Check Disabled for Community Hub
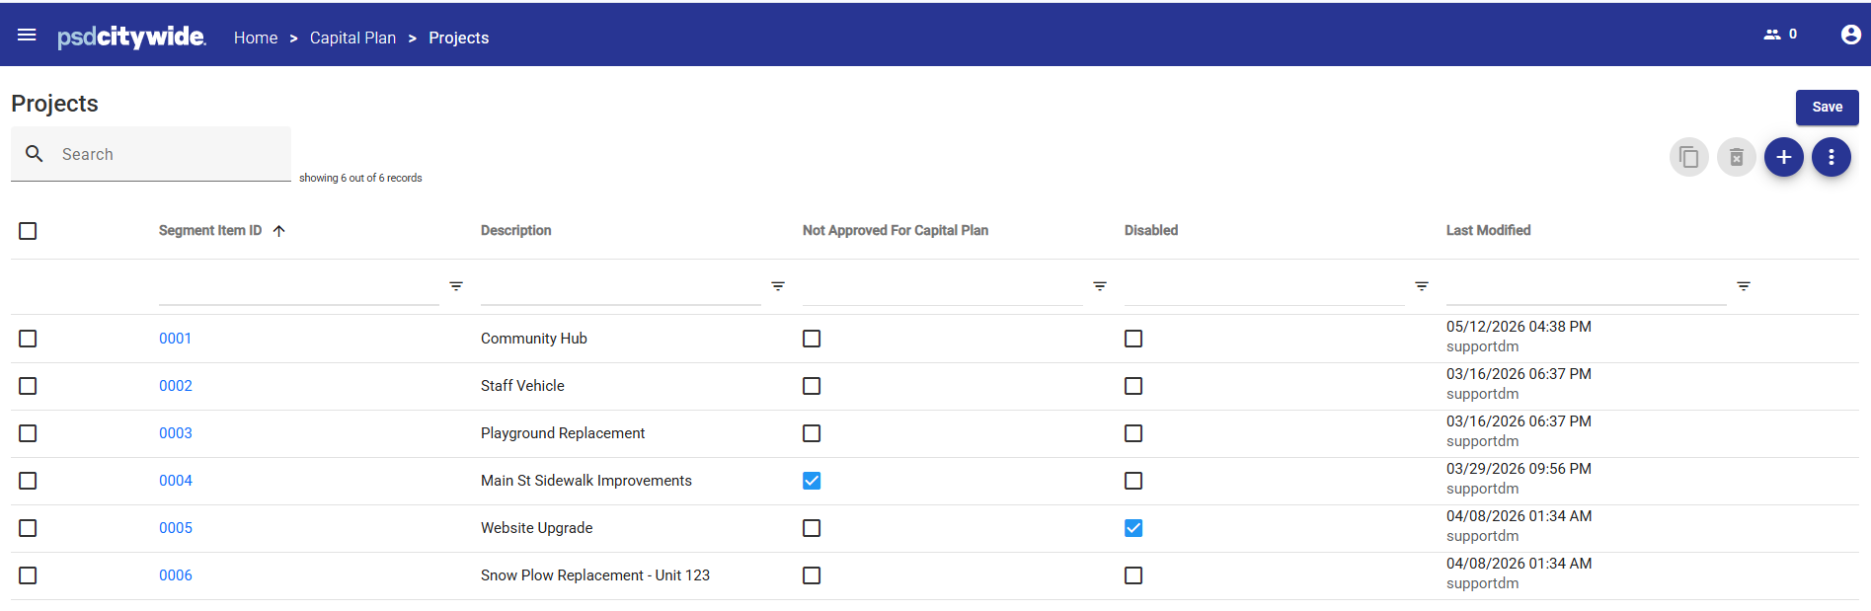This screenshot has height=611, width=1871. [1133, 339]
